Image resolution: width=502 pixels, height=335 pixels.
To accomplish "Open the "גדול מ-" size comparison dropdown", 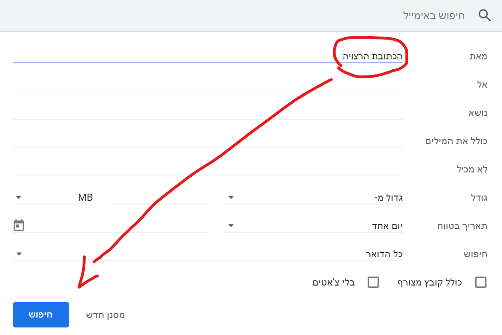I will tap(314, 197).
